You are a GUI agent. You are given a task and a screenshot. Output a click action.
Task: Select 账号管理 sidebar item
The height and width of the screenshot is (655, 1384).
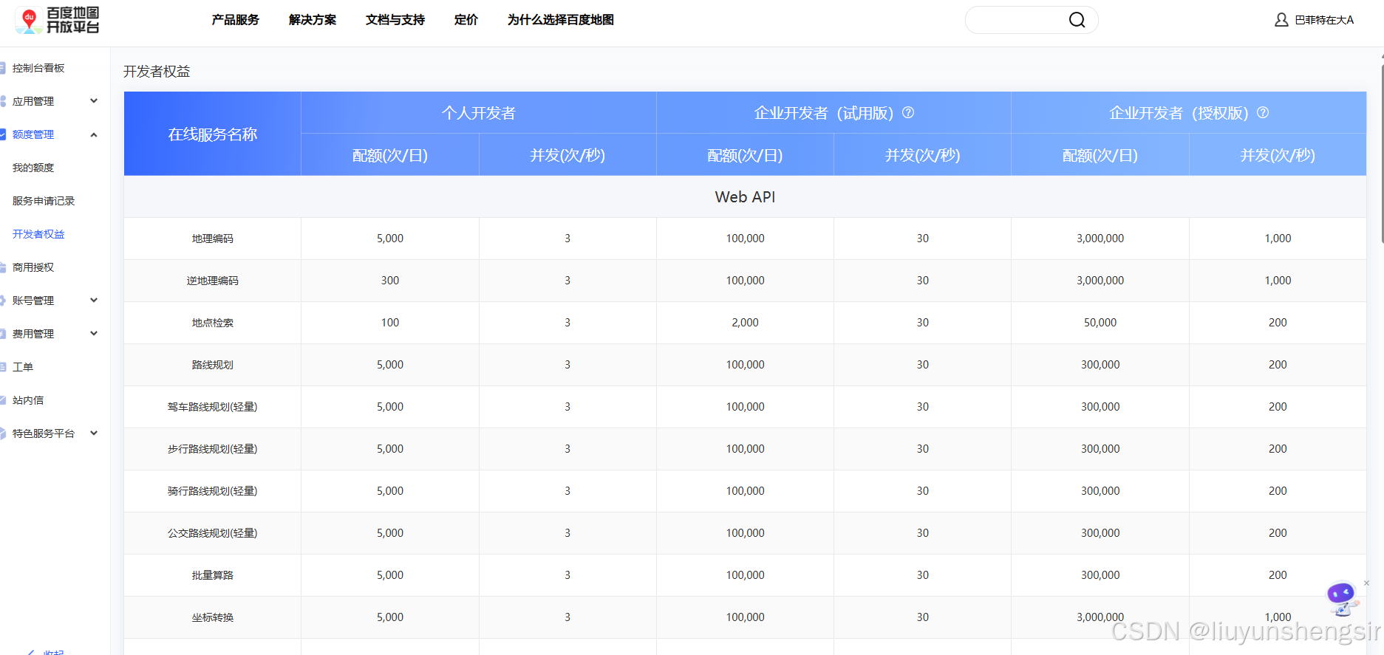(33, 301)
